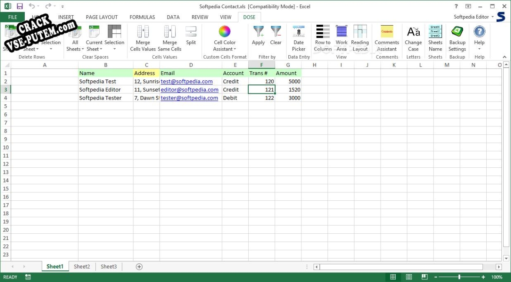Expand the Cell Color Assistant dropdown
The width and height of the screenshot is (511, 282).
pos(225,46)
